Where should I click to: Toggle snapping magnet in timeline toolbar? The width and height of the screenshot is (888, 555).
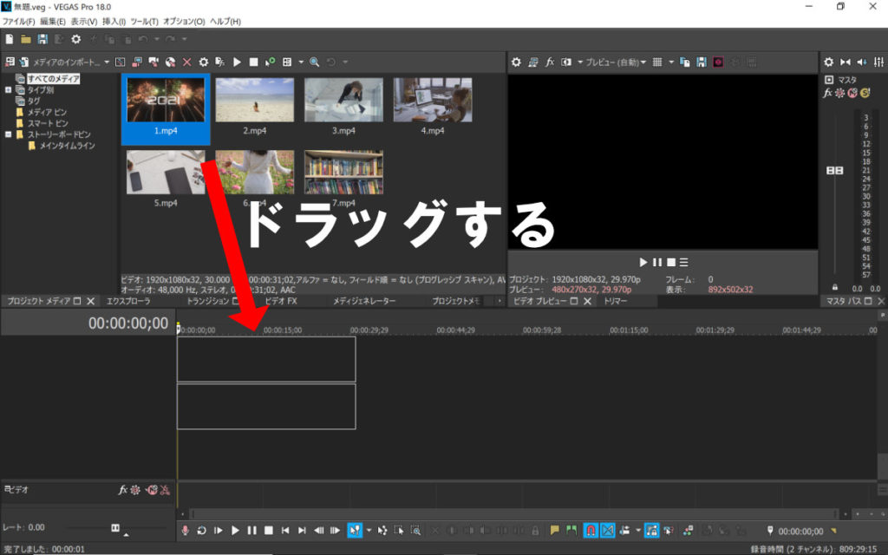[x=591, y=530]
